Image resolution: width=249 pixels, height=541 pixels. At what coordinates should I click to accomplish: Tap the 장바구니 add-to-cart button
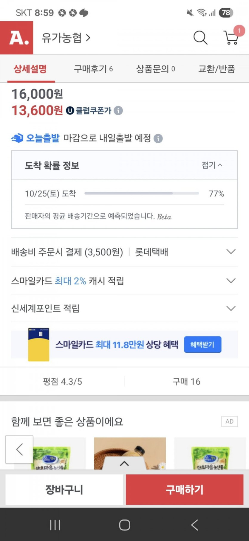point(64,490)
